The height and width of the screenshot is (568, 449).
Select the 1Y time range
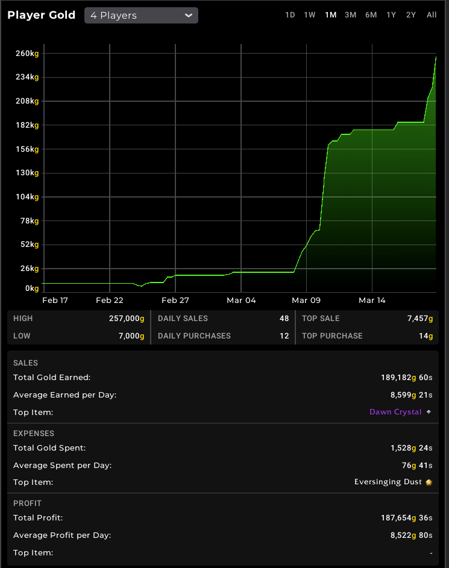tap(391, 15)
